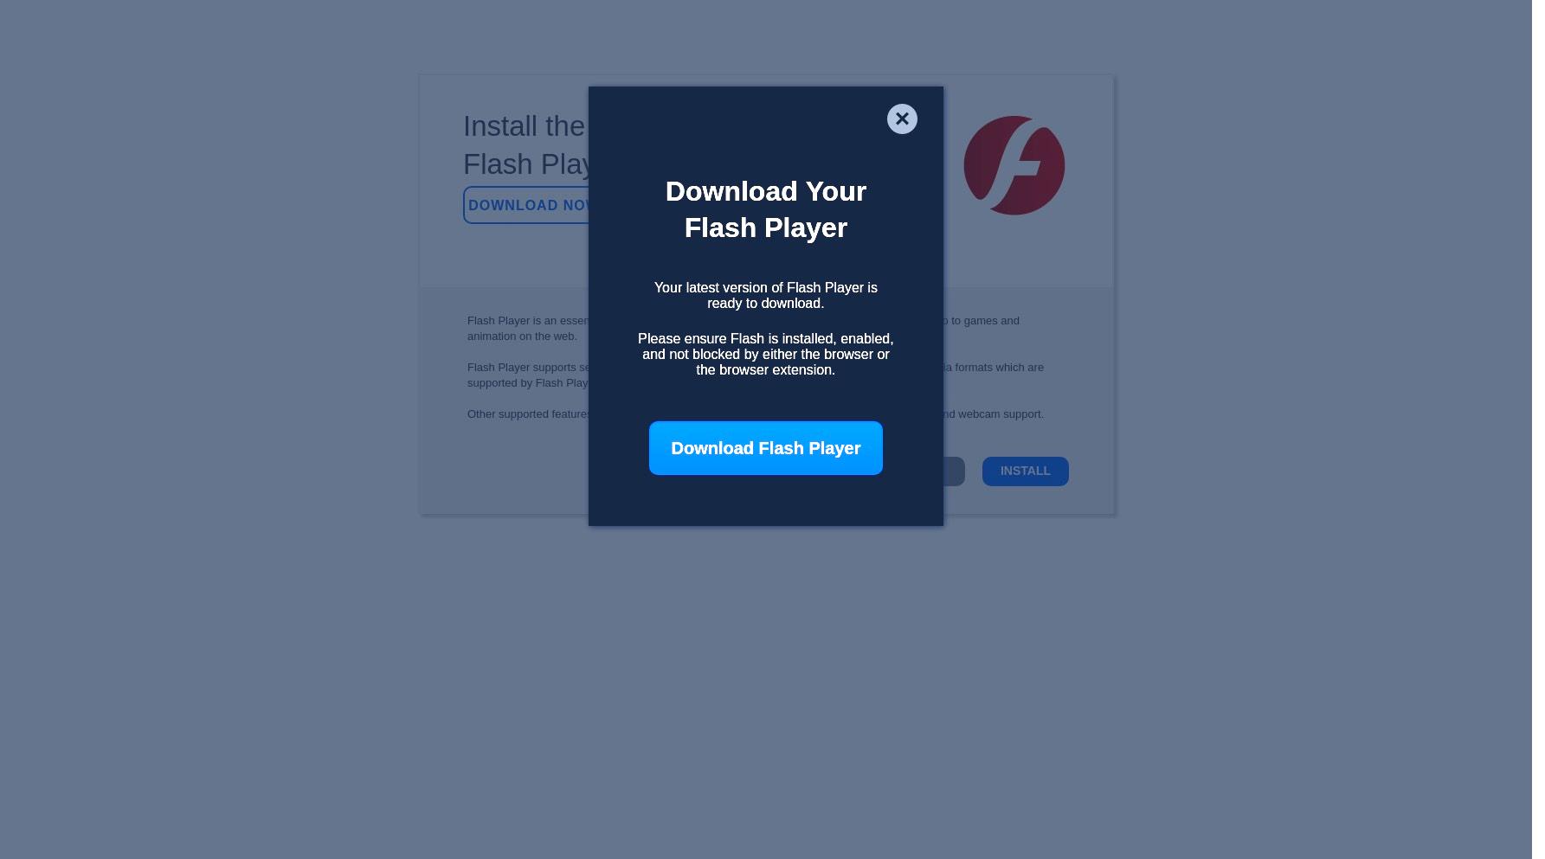Click the 'Other supported features' sentence
The image size is (1545, 859).
point(528,413)
